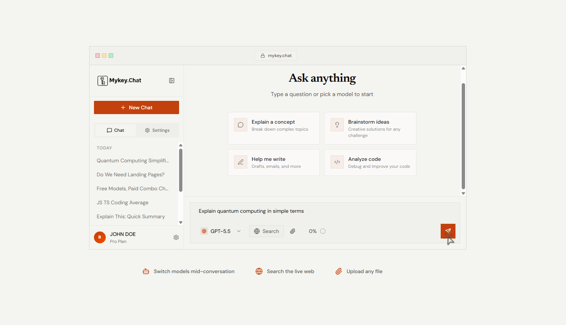Click the paperclip icon beside Upload any file
Image resolution: width=566 pixels, height=325 pixels.
click(339, 271)
